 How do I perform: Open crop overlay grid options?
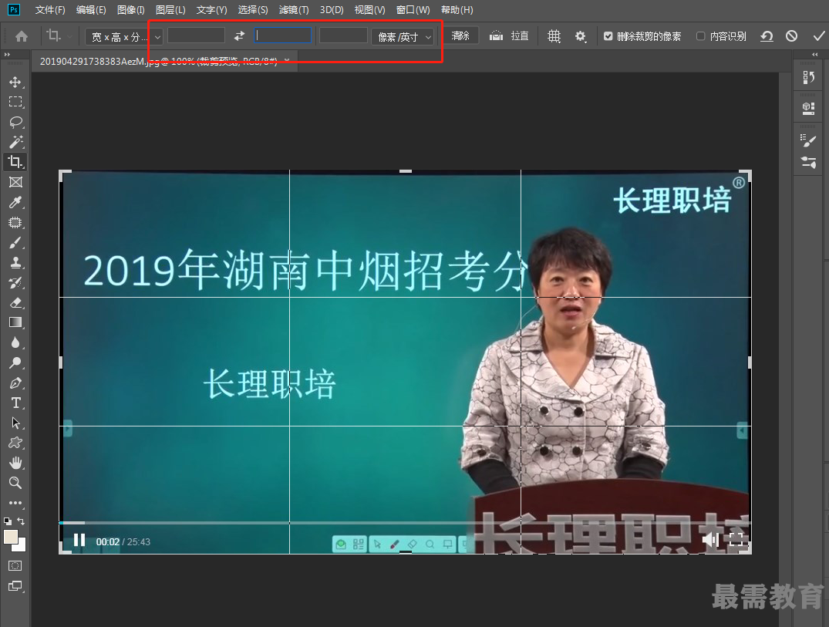(x=554, y=36)
